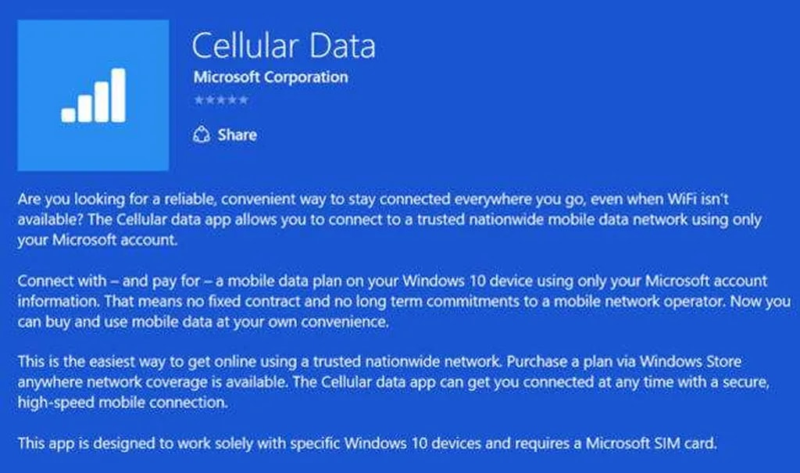The image size is (800, 473).
Task: Open the Microsoft Corporation publisher link
Action: [x=270, y=77]
